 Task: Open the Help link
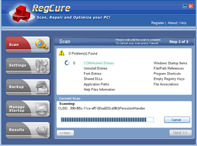pyautogui.click(x=183, y=23)
